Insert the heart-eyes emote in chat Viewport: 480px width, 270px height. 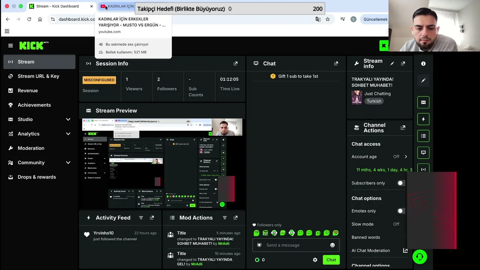(336, 233)
